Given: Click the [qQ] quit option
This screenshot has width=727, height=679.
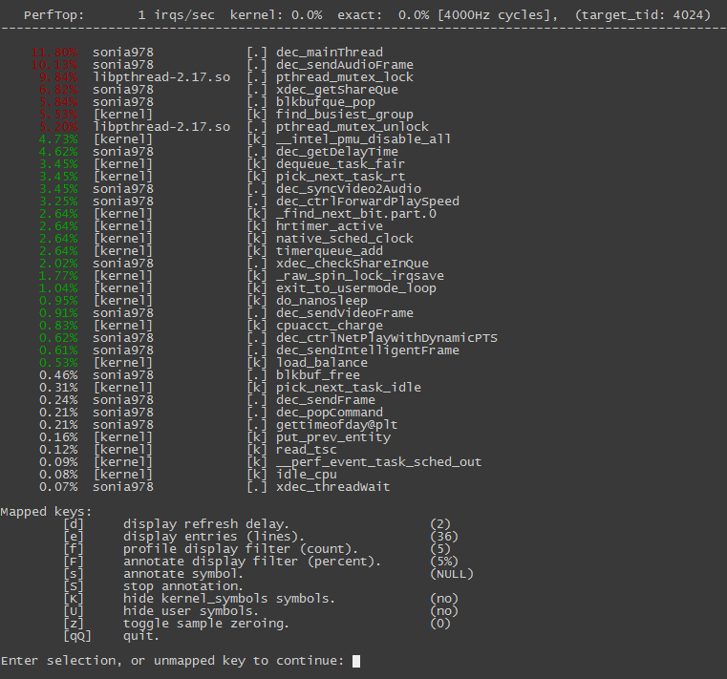Looking at the screenshot, I should click(77, 636).
